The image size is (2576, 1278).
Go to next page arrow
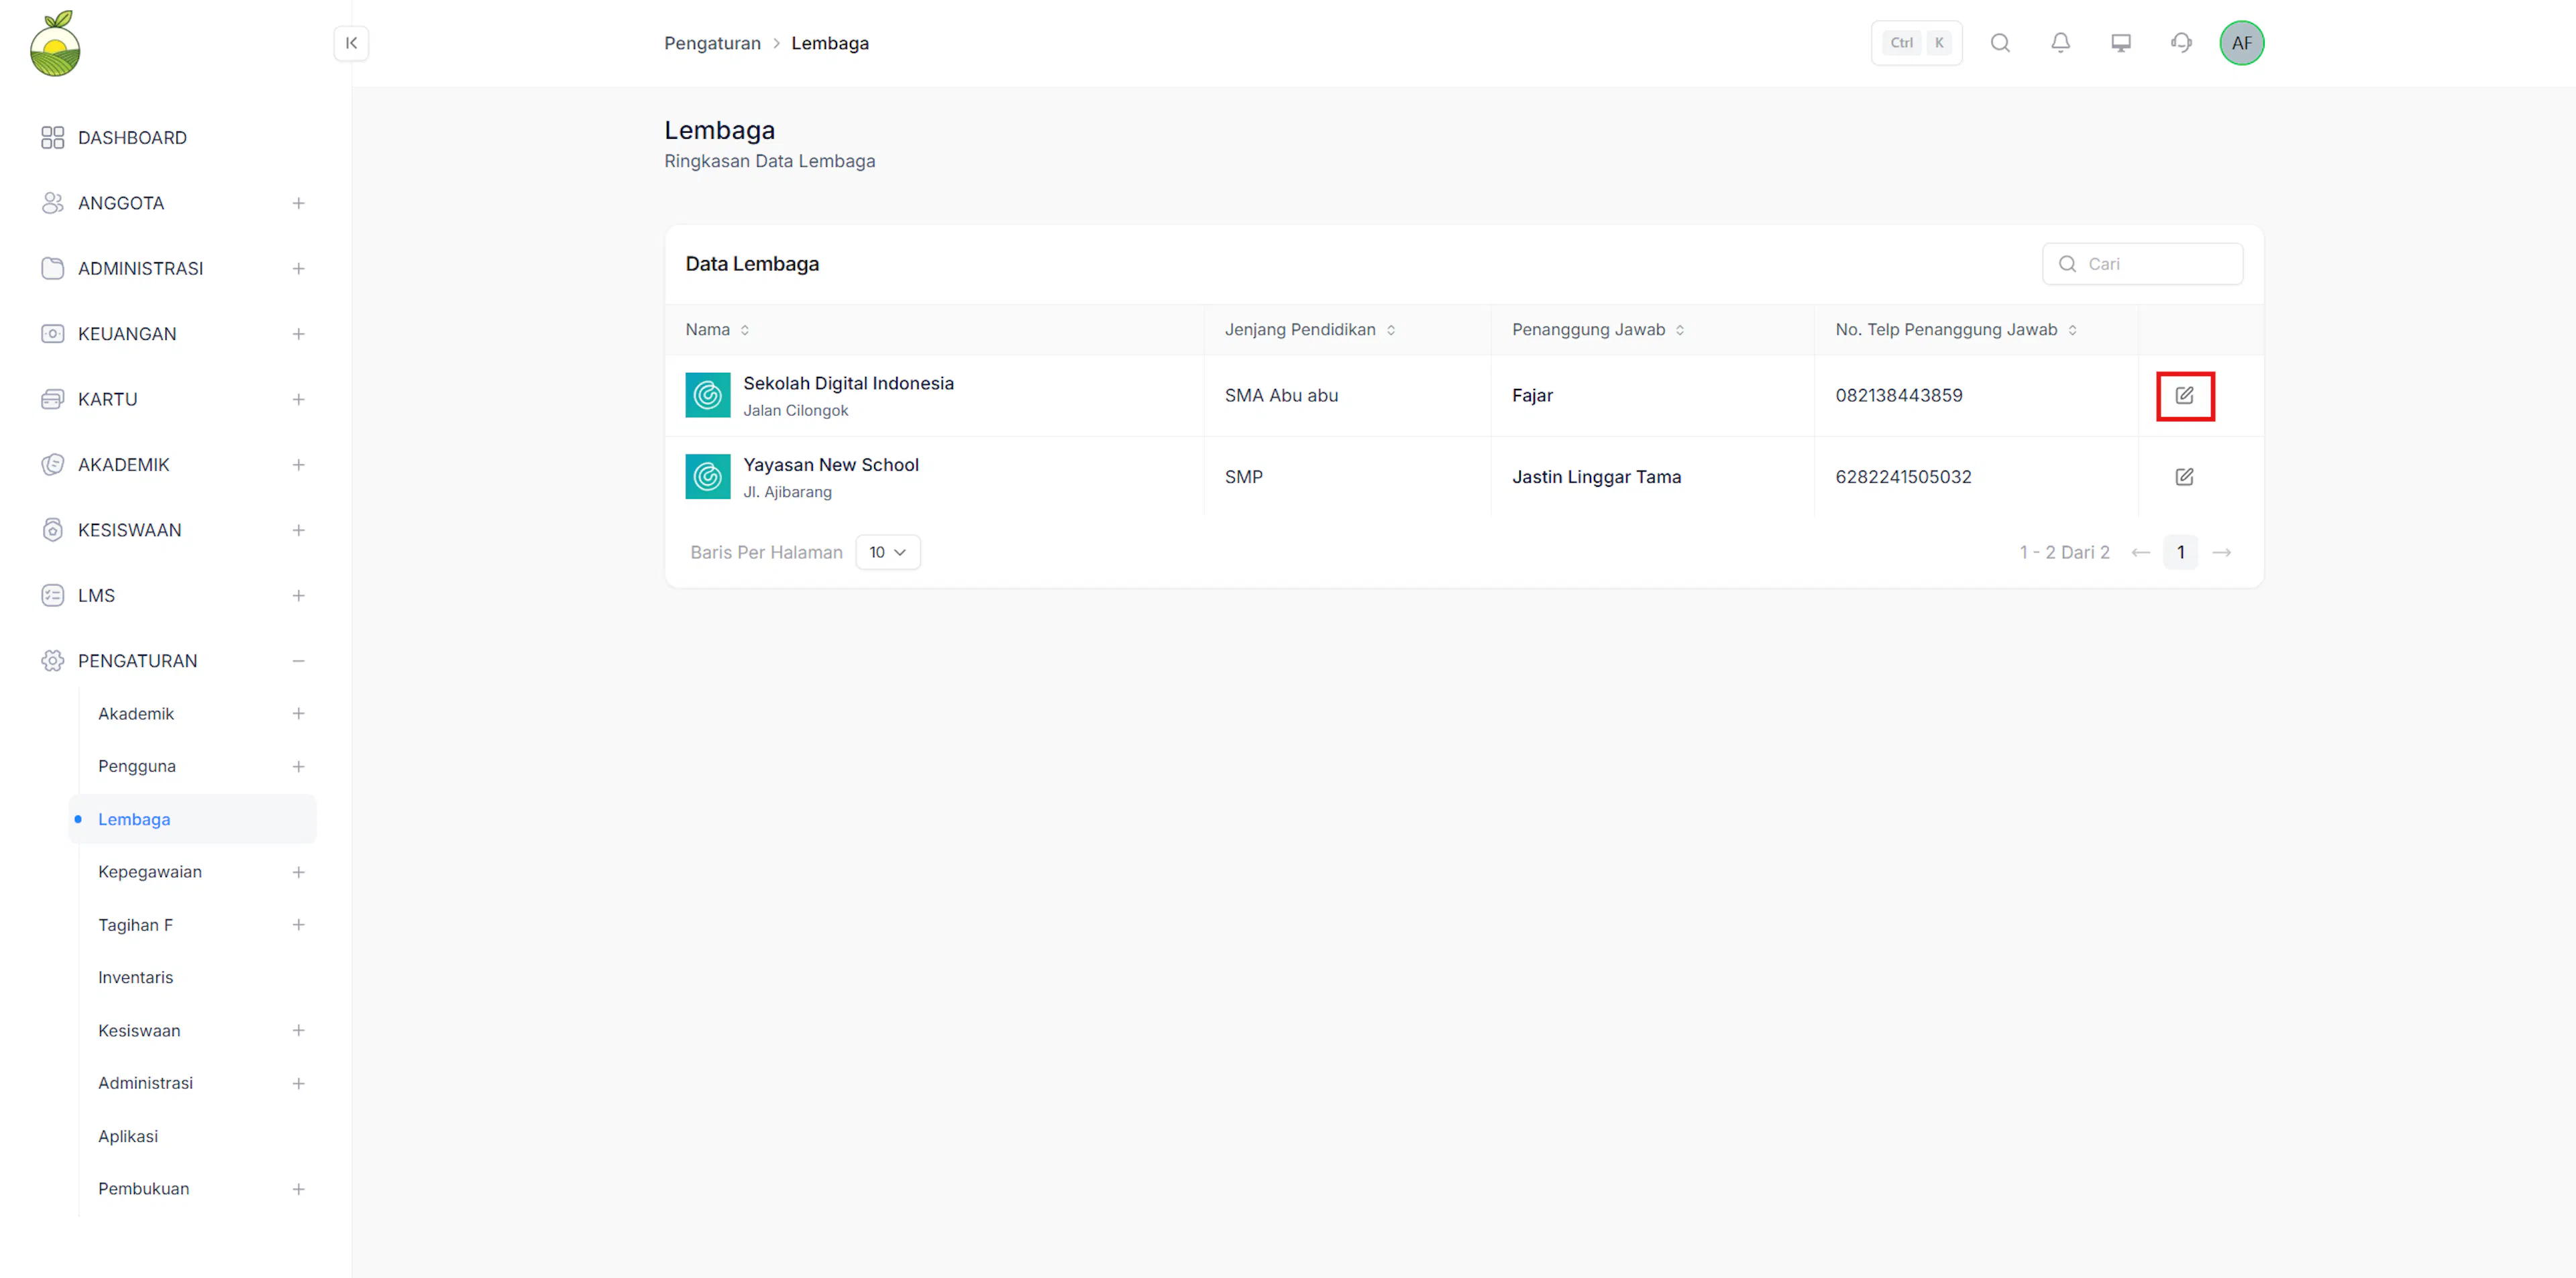[x=2222, y=553]
